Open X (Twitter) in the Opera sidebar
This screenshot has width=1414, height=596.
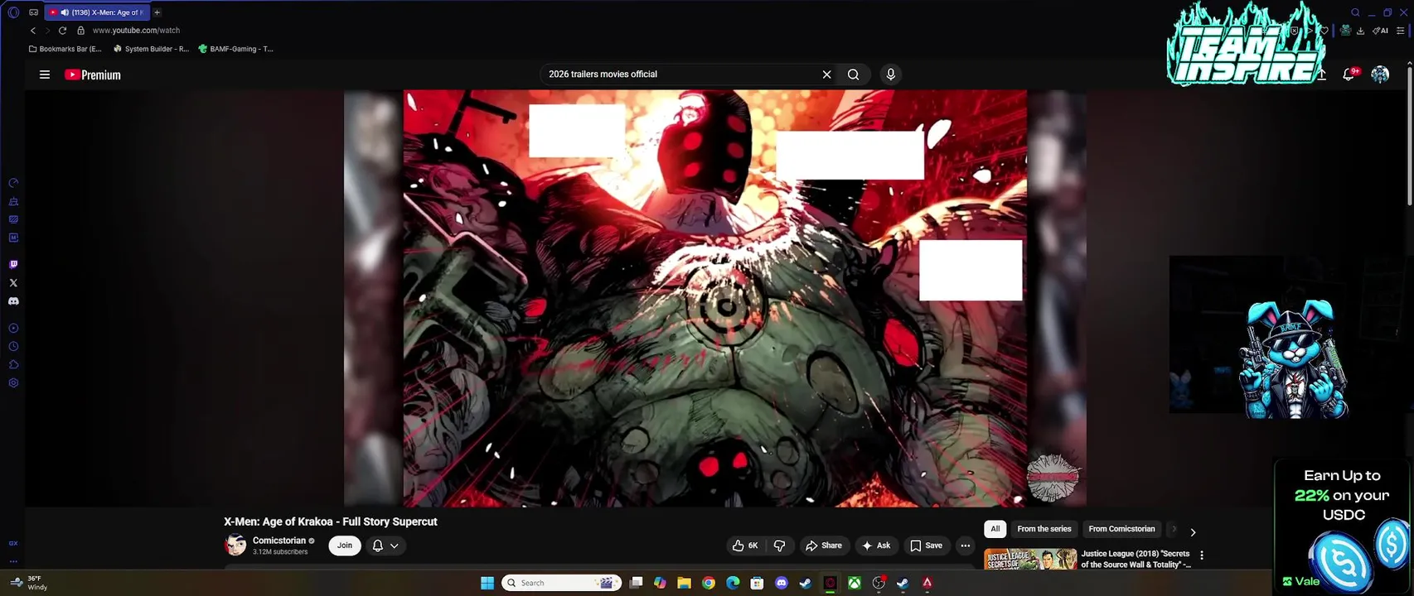pos(13,283)
